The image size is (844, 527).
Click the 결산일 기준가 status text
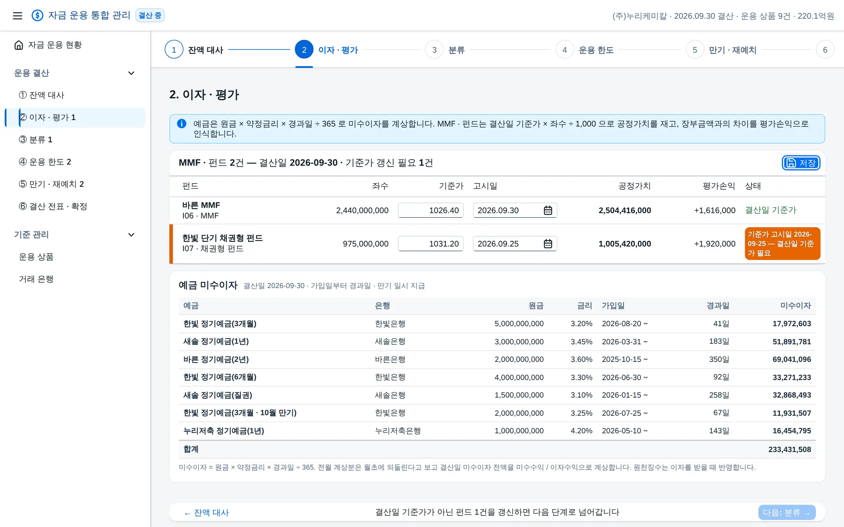[x=771, y=210]
